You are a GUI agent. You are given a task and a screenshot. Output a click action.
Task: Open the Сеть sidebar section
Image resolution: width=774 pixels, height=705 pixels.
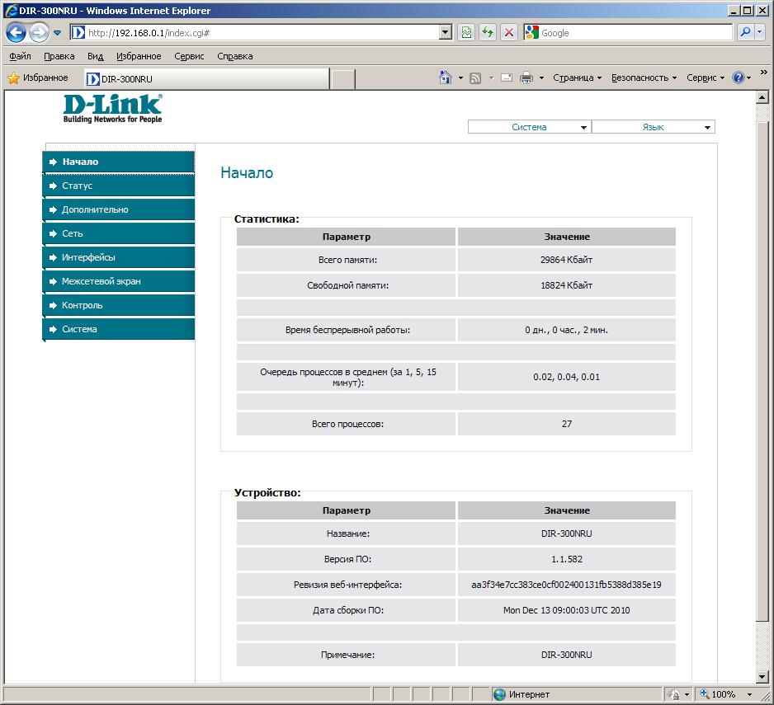(119, 234)
